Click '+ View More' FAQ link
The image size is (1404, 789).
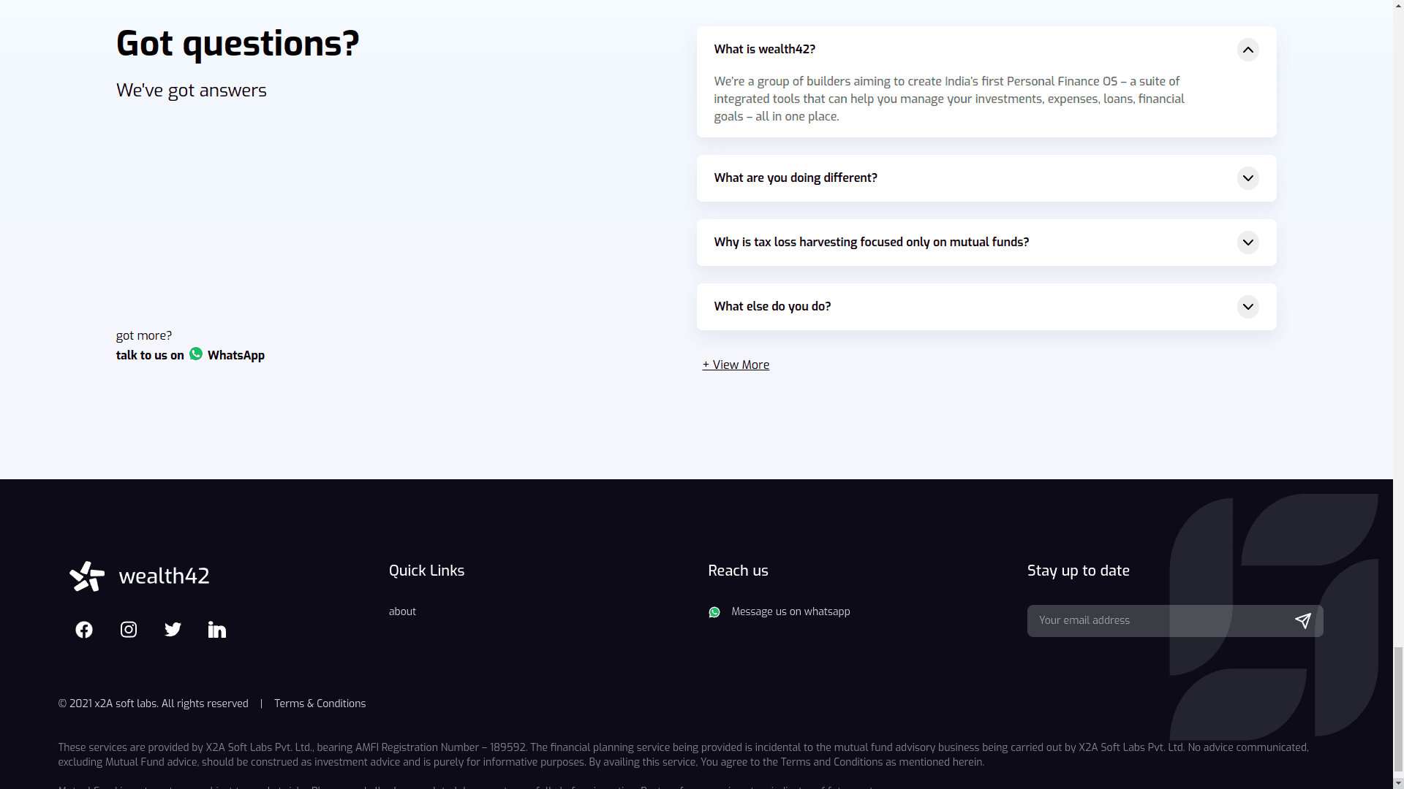[x=736, y=365]
